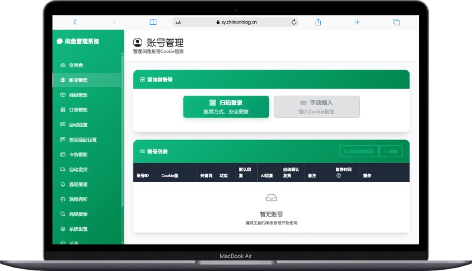Click the 扫码登录 button

(226, 107)
